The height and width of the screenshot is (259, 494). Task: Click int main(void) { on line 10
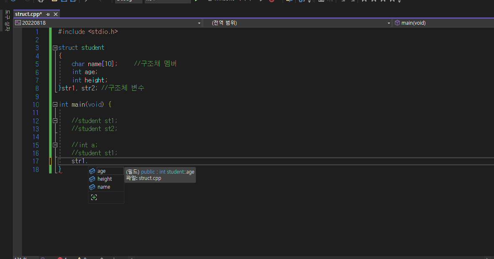click(x=85, y=105)
